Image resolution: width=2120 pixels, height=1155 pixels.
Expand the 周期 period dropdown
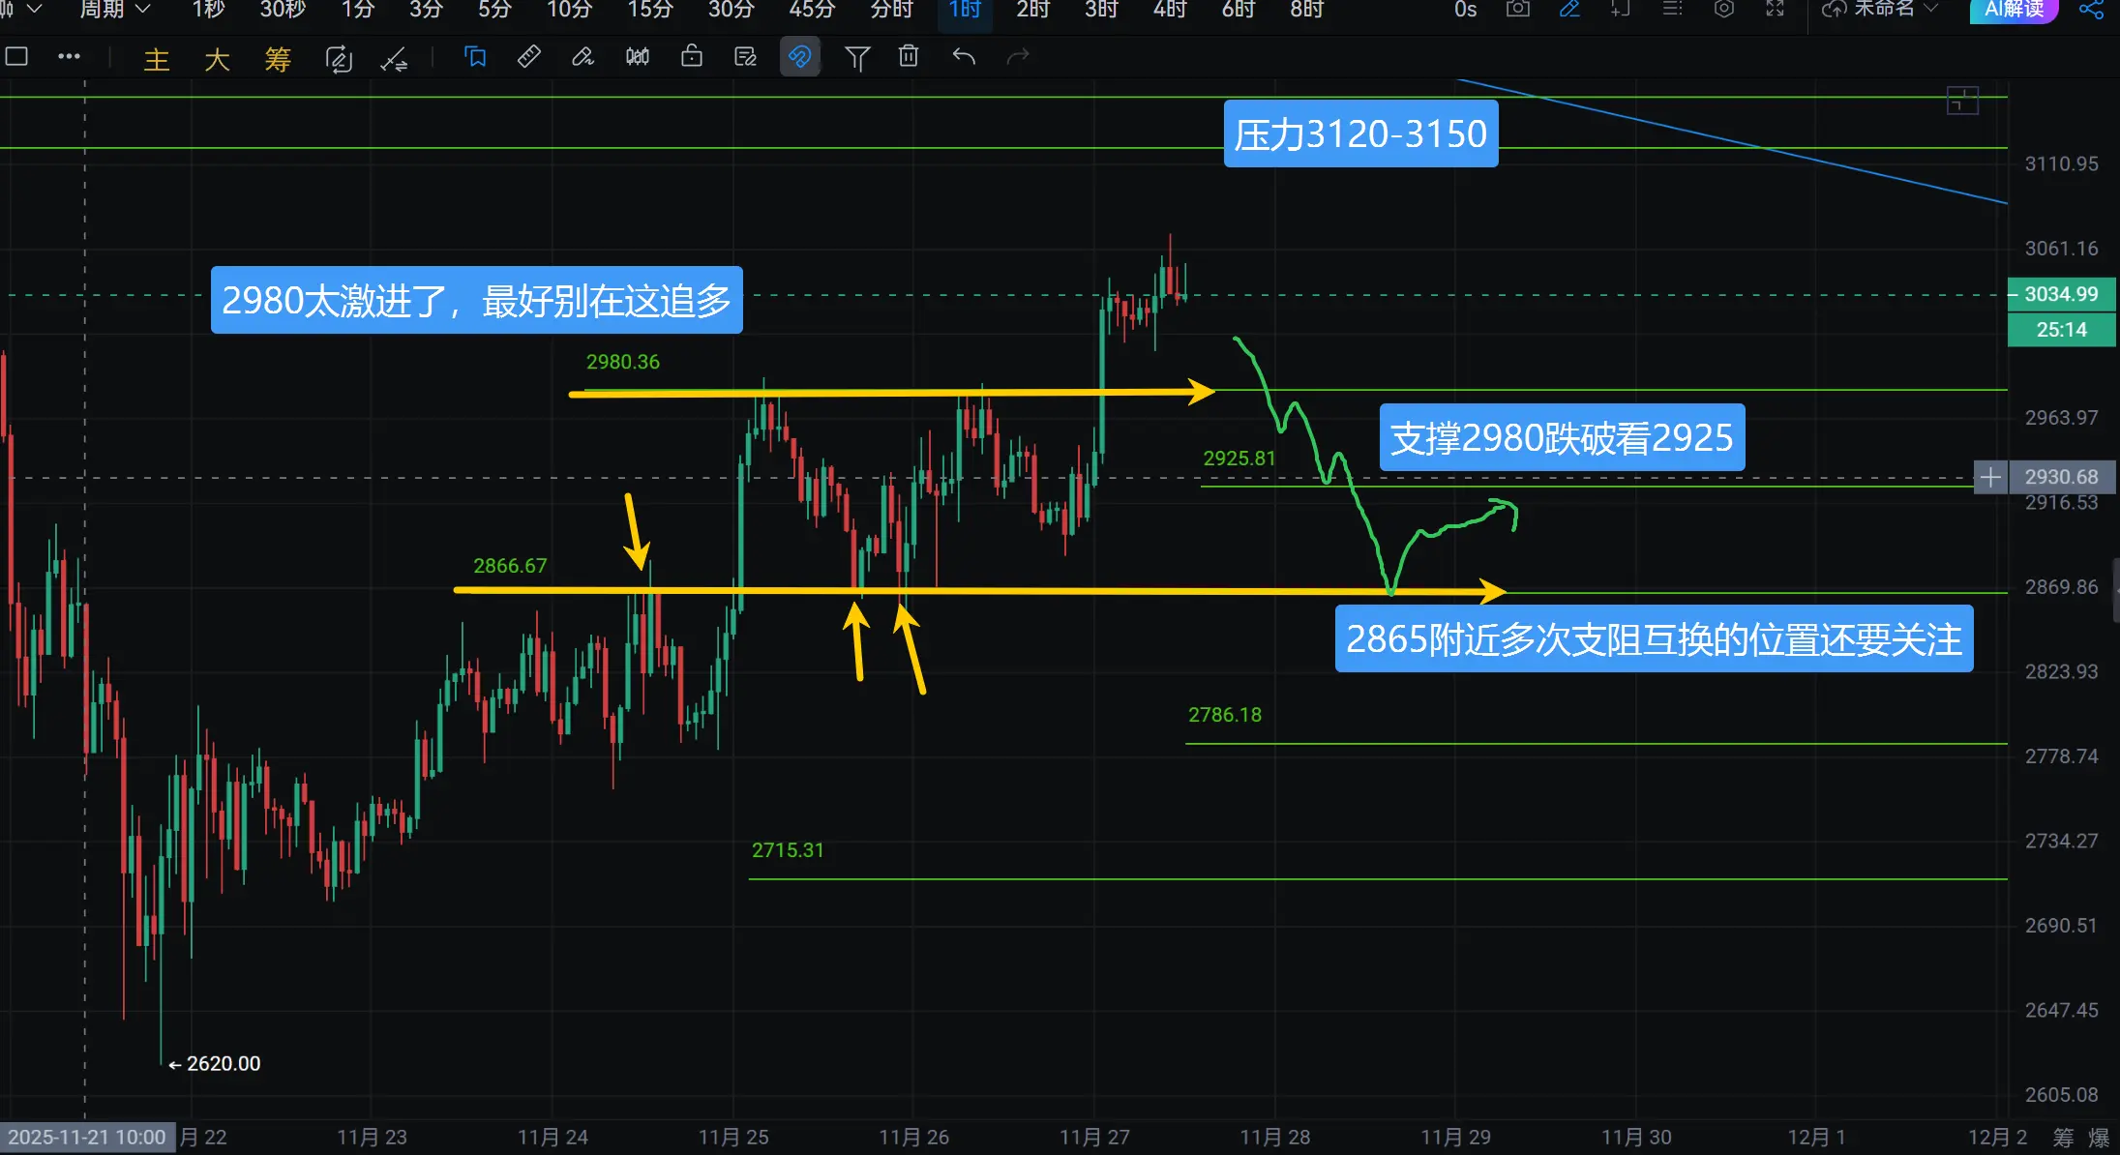point(114,10)
